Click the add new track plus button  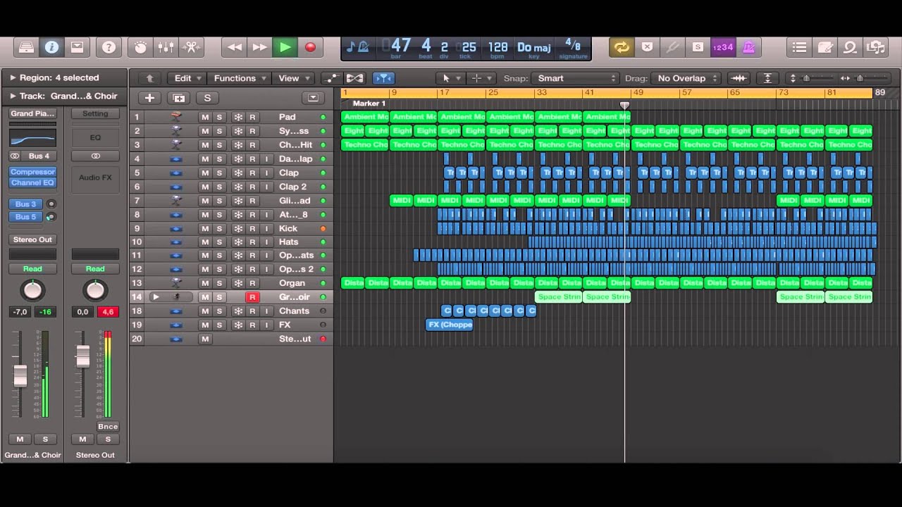tap(149, 98)
